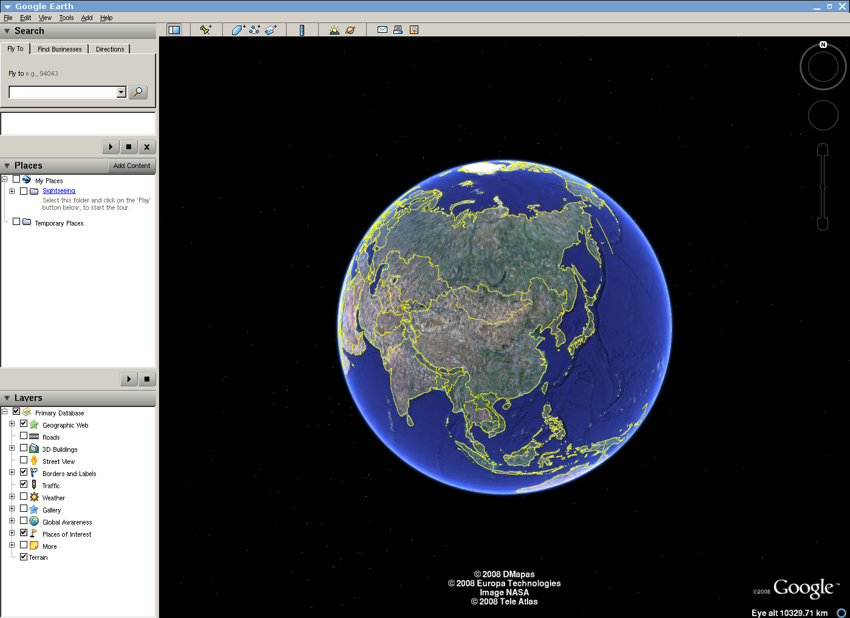
Task: Click the My Places globe icon
Action: click(x=27, y=180)
